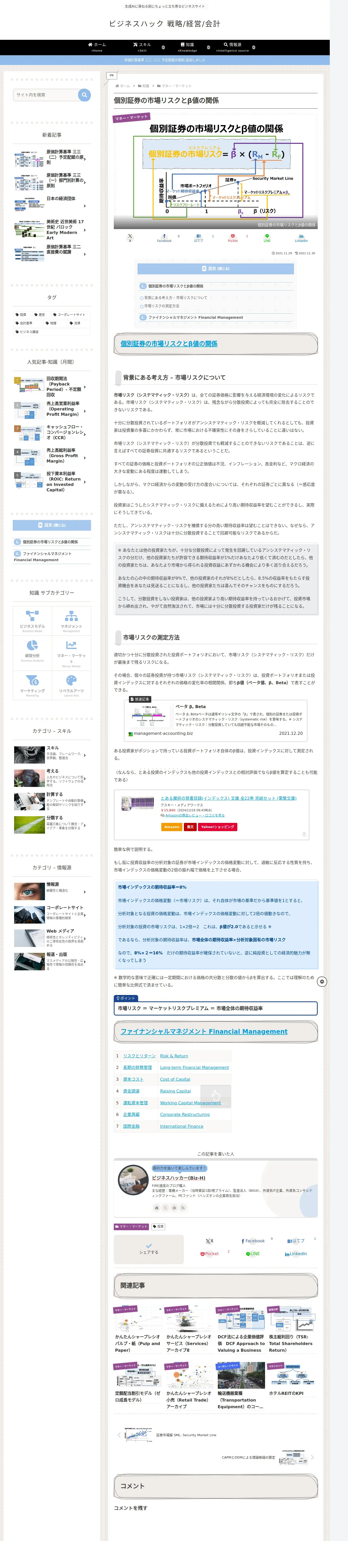Click the シェアする share button
Viewport: 348px width, 1541px height.
point(149,1250)
